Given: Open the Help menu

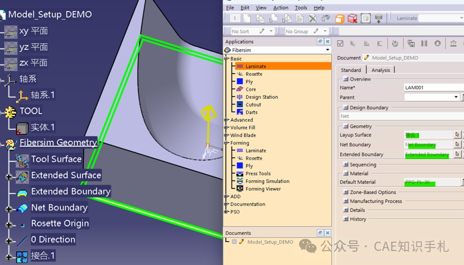Looking at the screenshot, I should point(319,8).
